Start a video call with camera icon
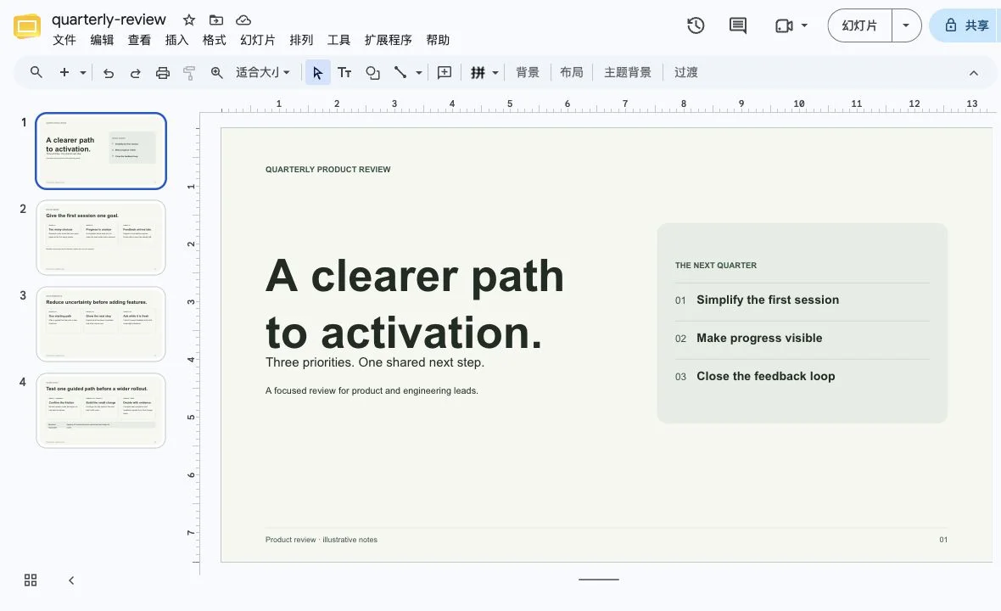1001x611 pixels. (x=784, y=25)
